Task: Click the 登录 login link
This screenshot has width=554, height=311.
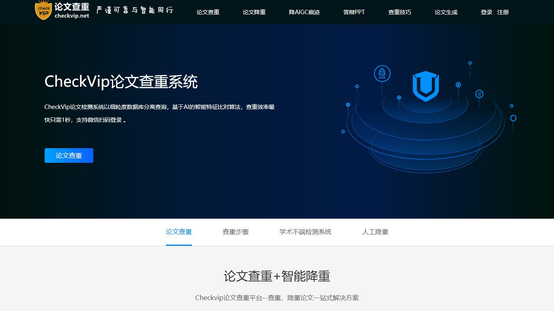Action: point(486,12)
